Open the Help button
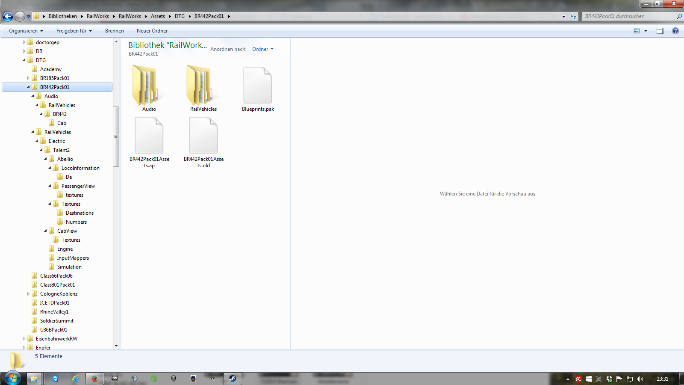Image resolution: width=684 pixels, height=385 pixels. coord(675,31)
